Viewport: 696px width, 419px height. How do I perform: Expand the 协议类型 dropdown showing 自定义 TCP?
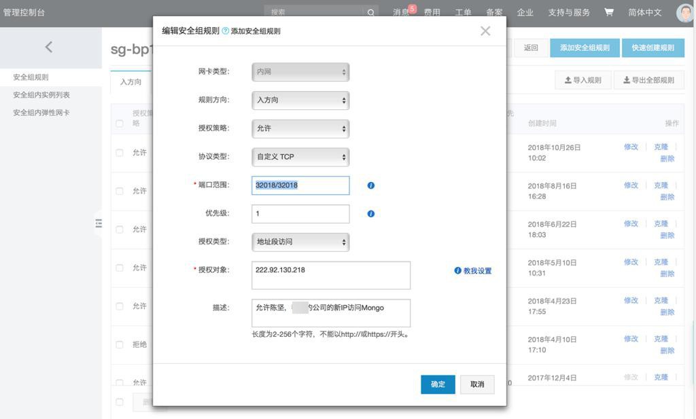[300, 157]
